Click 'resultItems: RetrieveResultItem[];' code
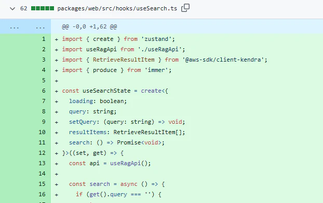The image size is (323, 203). point(127,132)
